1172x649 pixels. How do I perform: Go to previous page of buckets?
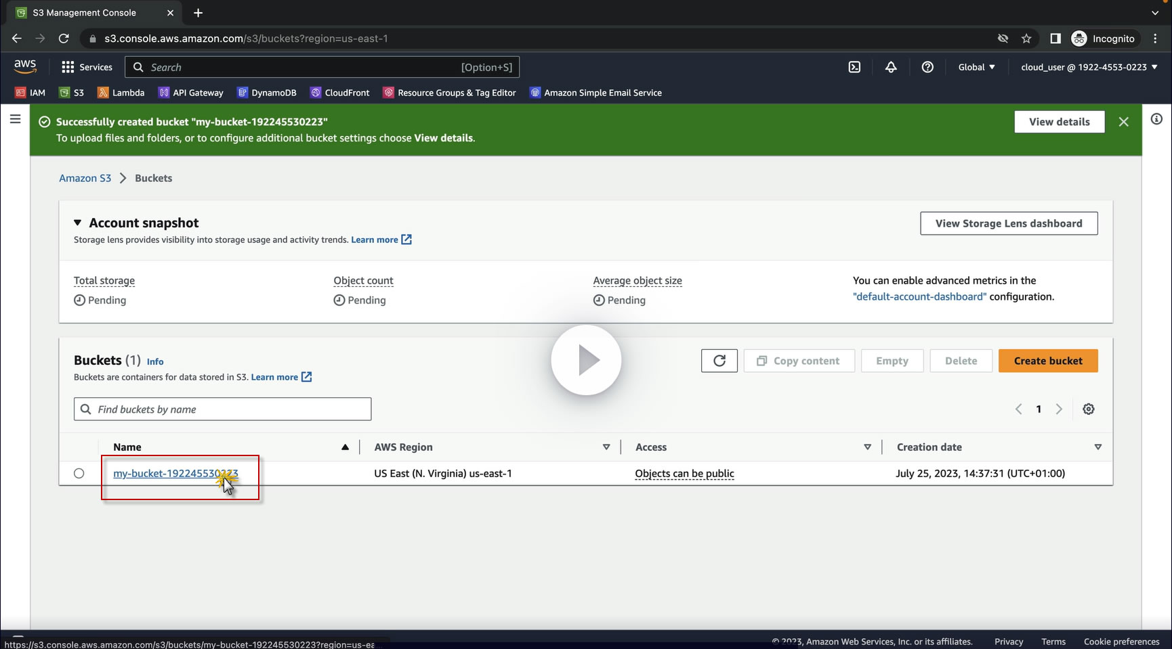point(1018,409)
